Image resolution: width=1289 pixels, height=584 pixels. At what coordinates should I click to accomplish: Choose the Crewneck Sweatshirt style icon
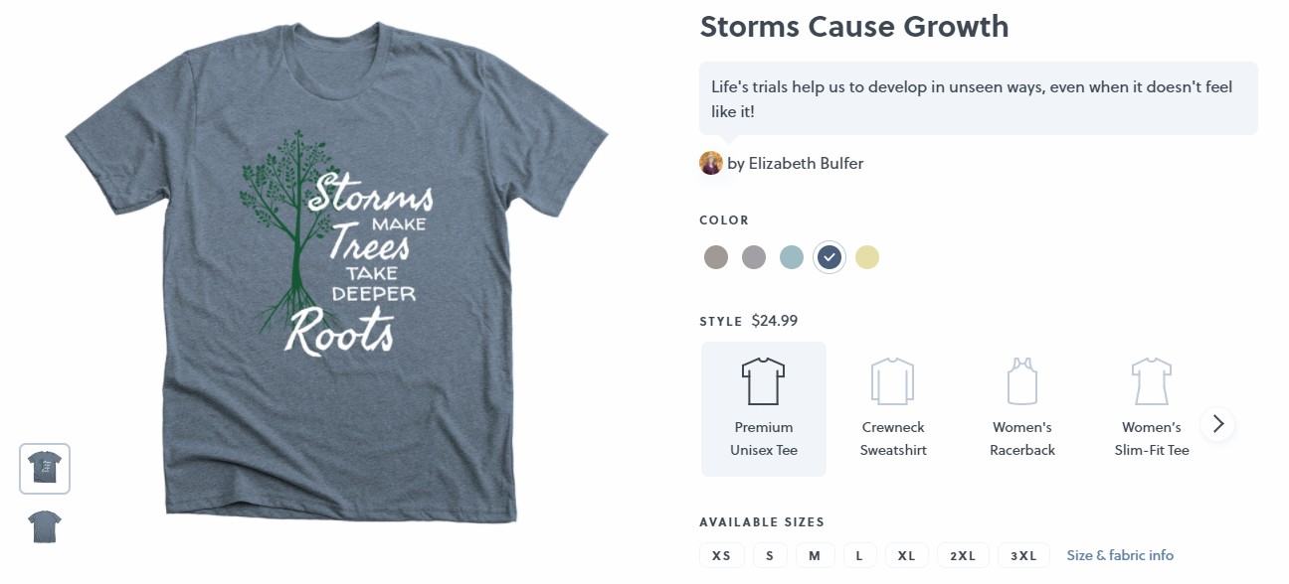tap(892, 381)
